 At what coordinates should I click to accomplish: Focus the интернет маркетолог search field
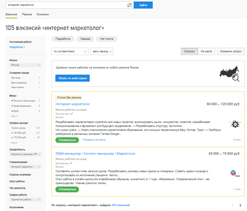coord(66,5)
